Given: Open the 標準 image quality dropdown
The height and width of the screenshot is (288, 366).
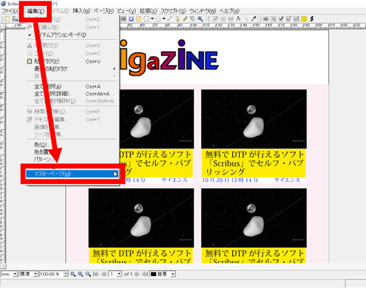Looking at the screenshot, I should coord(35,274).
